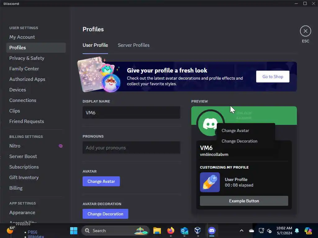The image size is (318, 238).
Task: Open the weather widget showing 64°
Action: (x=11, y=230)
